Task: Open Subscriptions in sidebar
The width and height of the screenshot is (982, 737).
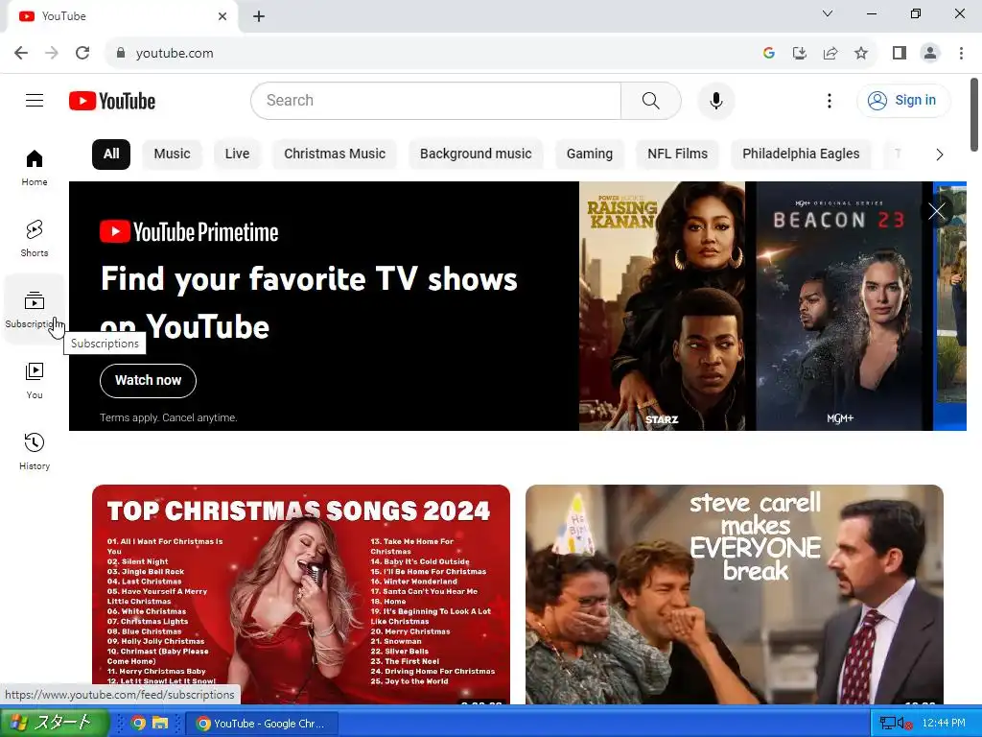Action: pyautogui.click(x=35, y=310)
